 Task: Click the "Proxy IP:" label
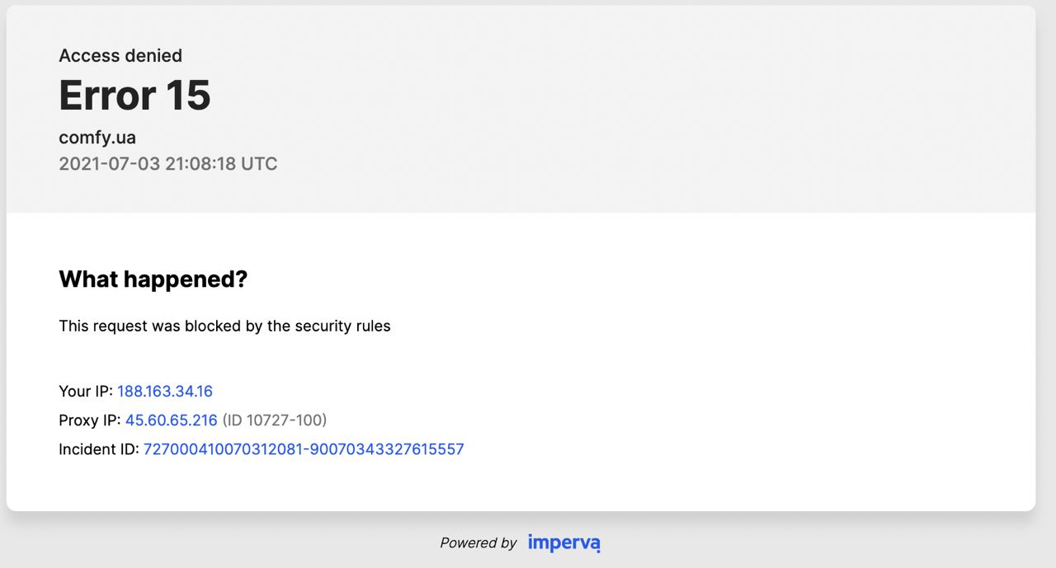[90, 420]
